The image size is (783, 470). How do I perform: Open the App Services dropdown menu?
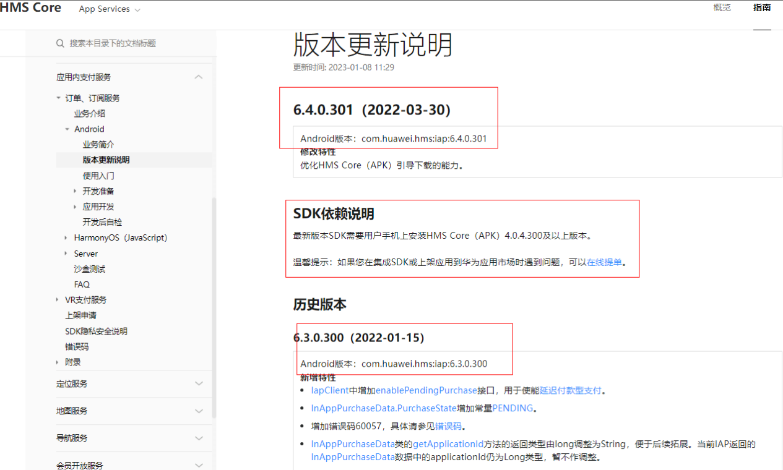pos(110,9)
